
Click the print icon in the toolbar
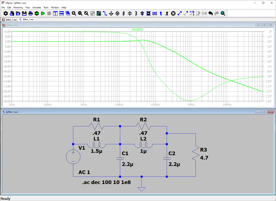point(30,13)
